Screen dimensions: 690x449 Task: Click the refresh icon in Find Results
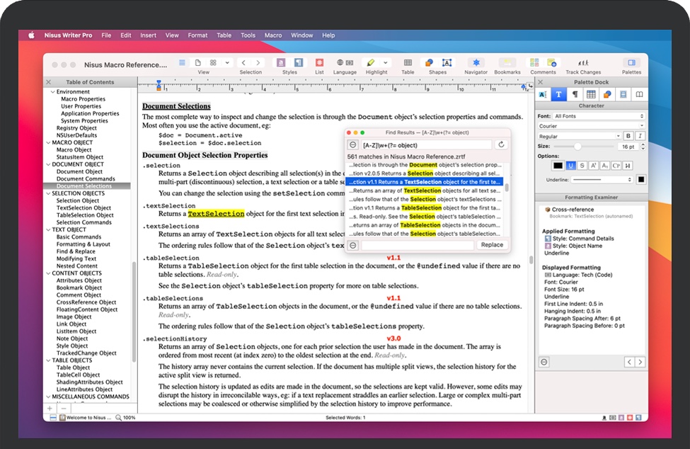click(x=502, y=144)
